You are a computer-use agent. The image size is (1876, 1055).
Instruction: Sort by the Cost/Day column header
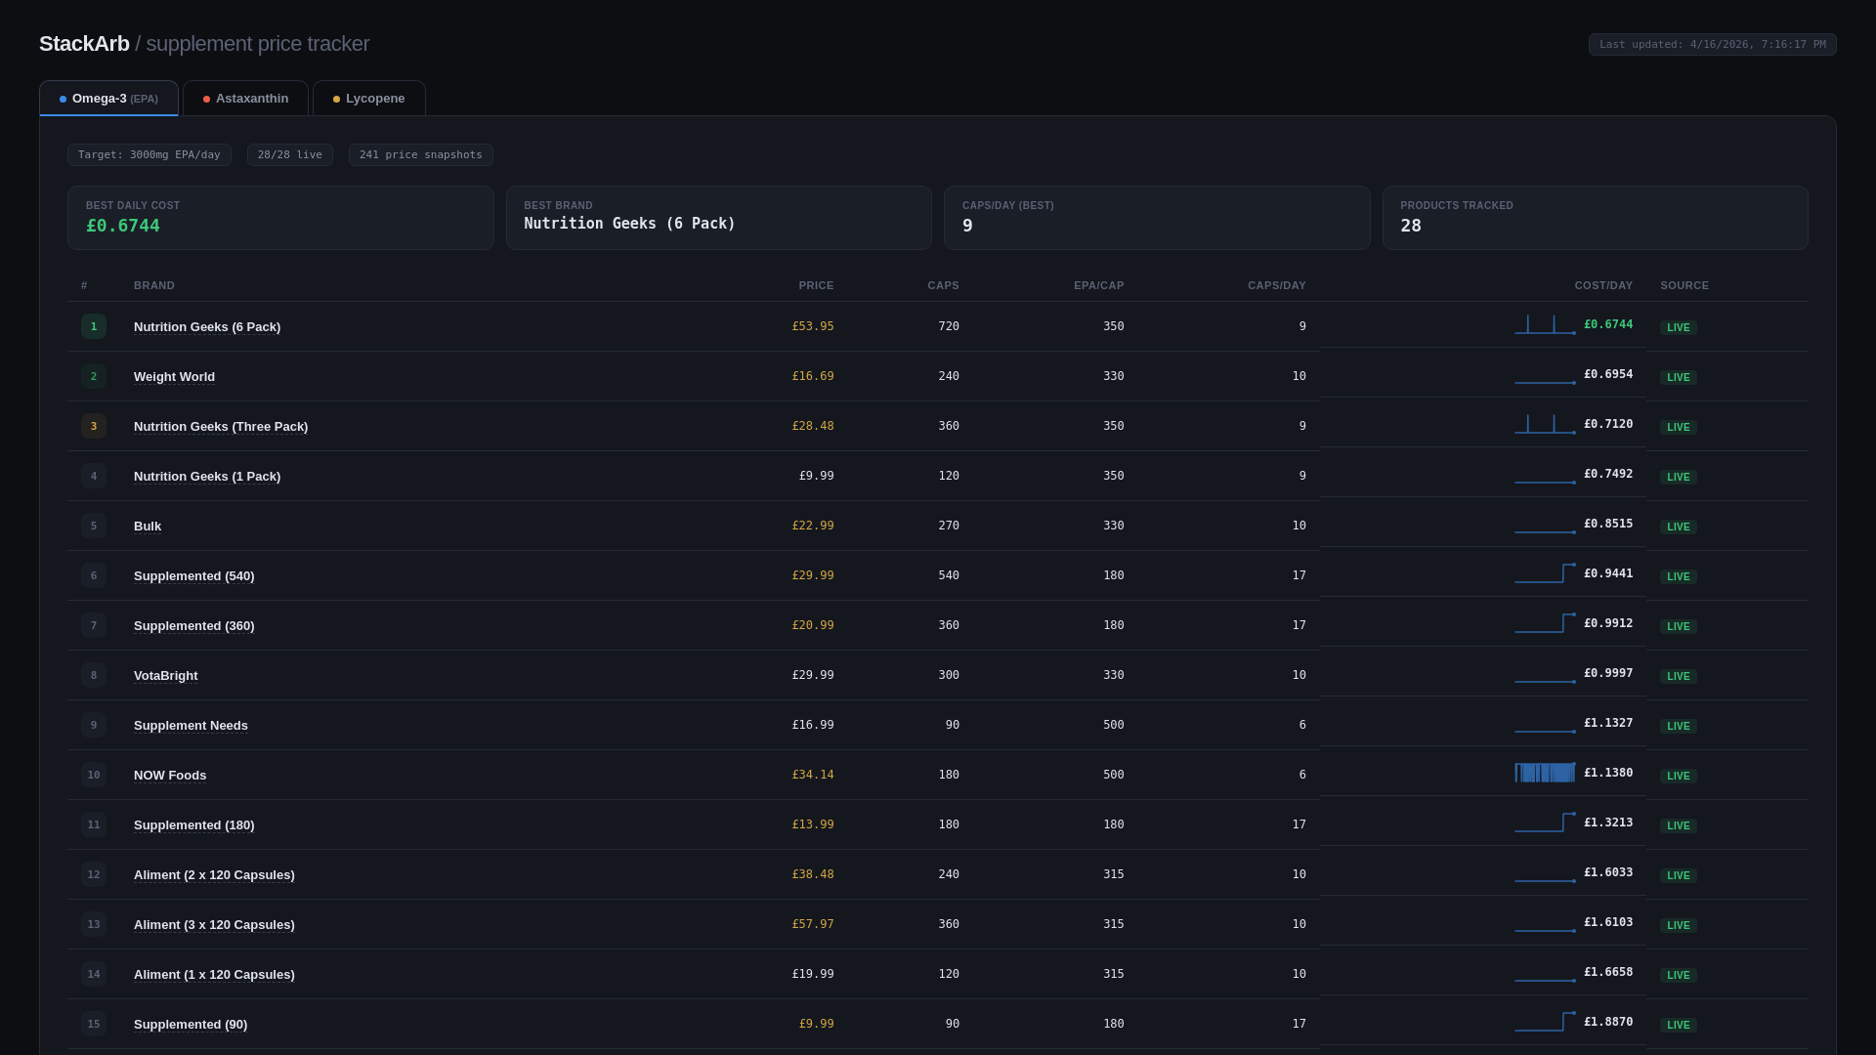(x=1602, y=285)
